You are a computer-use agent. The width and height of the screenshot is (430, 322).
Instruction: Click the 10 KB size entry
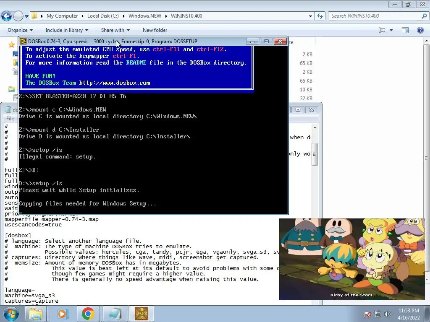tap(306, 90)
